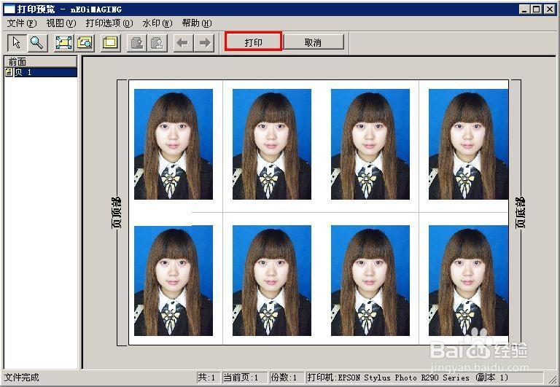Click the 前面 list header
The image size is (560, 387).
tap(40, 61)
